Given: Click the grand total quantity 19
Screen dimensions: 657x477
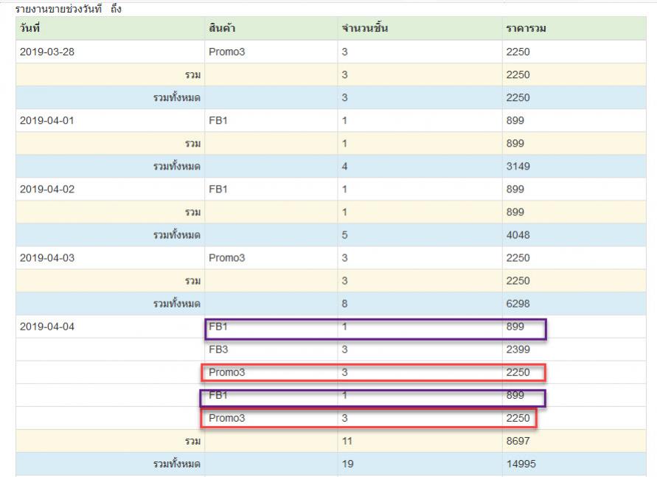Looking at the screenshot, I should click(x=347, y=464).
